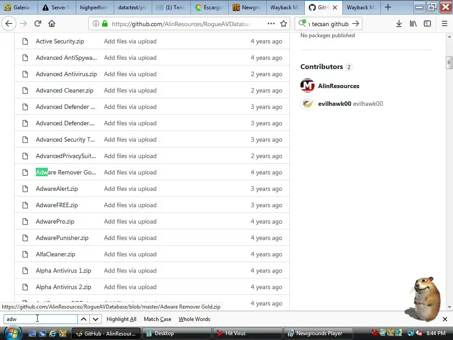Open Advanced Cleaner.zip file
The width and height of the screenshot is (453, 340).
[x=65, y=90]
